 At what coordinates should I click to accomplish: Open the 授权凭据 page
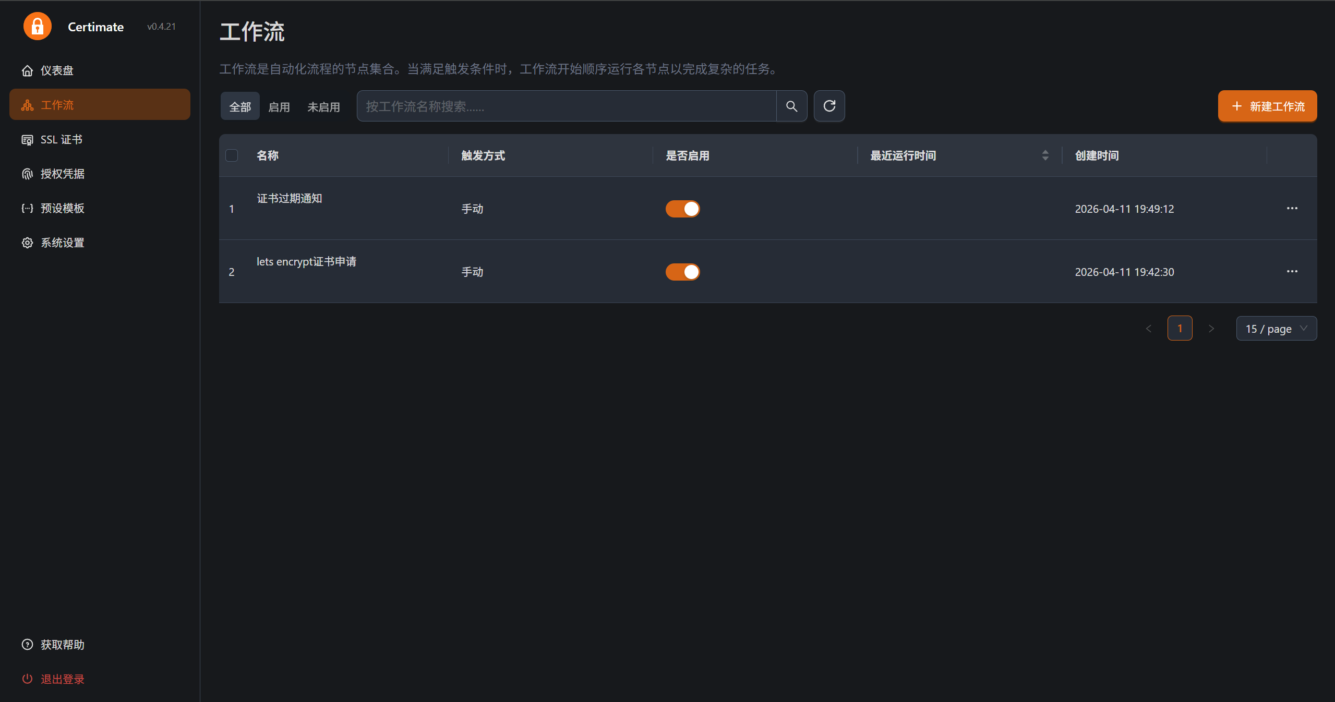point(63,173)
